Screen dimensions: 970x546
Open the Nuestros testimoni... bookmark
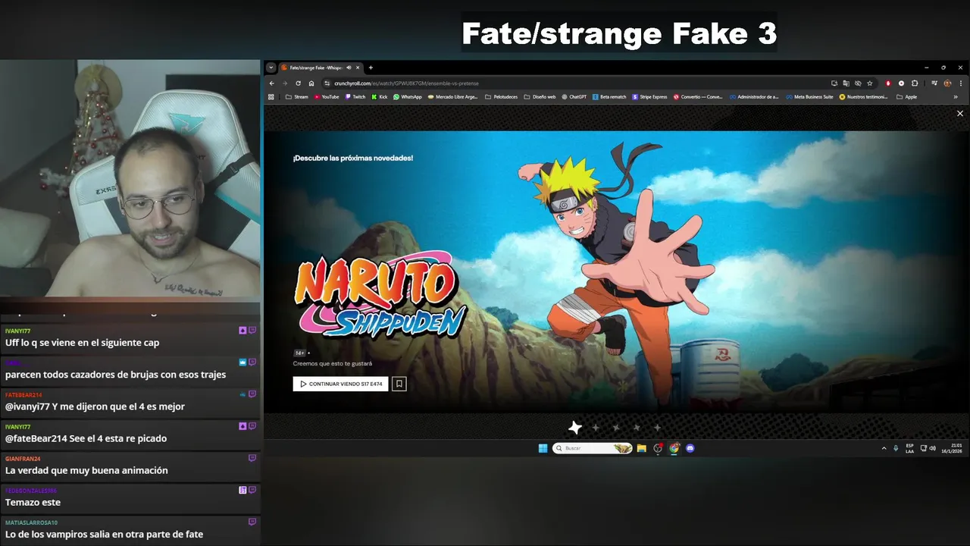[863, 97]
